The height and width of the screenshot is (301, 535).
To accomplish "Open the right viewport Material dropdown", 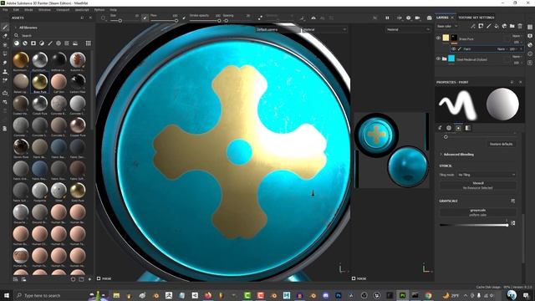I will pos(408,30).
